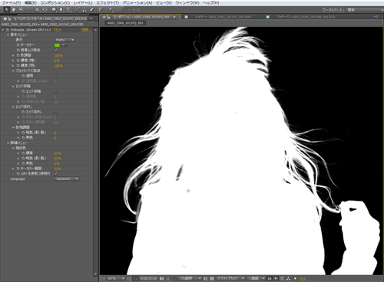This screenshot has width=384, height=282.
Task: Open the flowchart icon in viewer footer
Action: pyautogui.click(x=288, y=278)
